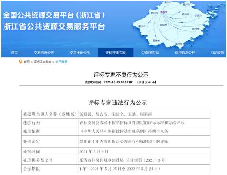227x175 pixels.
Task: Click the cell citing 招投标法实施条例 第四十九条
Action: pyautogui.click(x=144, y=131)
